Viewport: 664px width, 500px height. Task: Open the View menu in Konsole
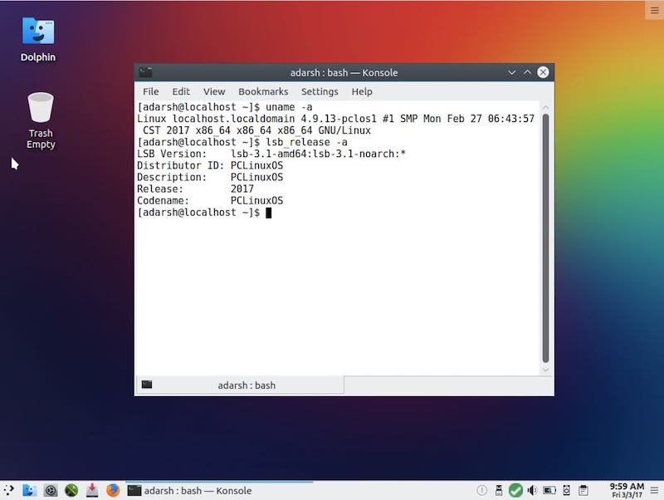coord(214,91)
